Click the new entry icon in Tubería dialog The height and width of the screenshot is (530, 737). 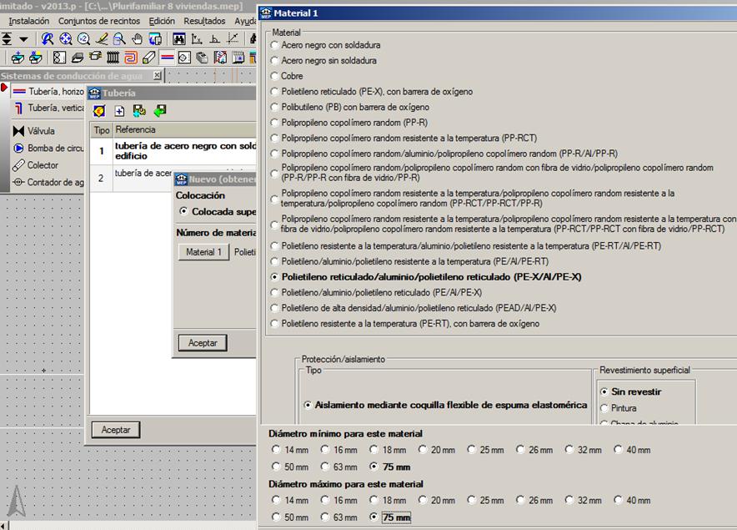(x=119, y=111)
